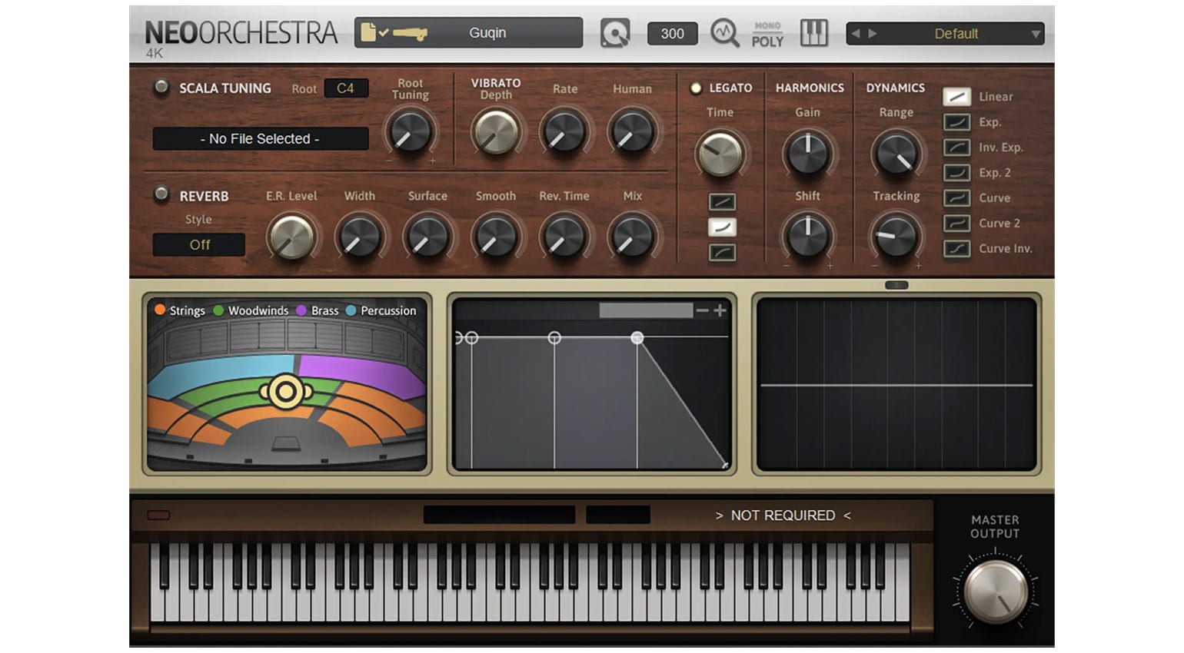Choose the Inv. Exp. curve icon
This screenshot has width=1184, height=653.
(x=956, y=148)
